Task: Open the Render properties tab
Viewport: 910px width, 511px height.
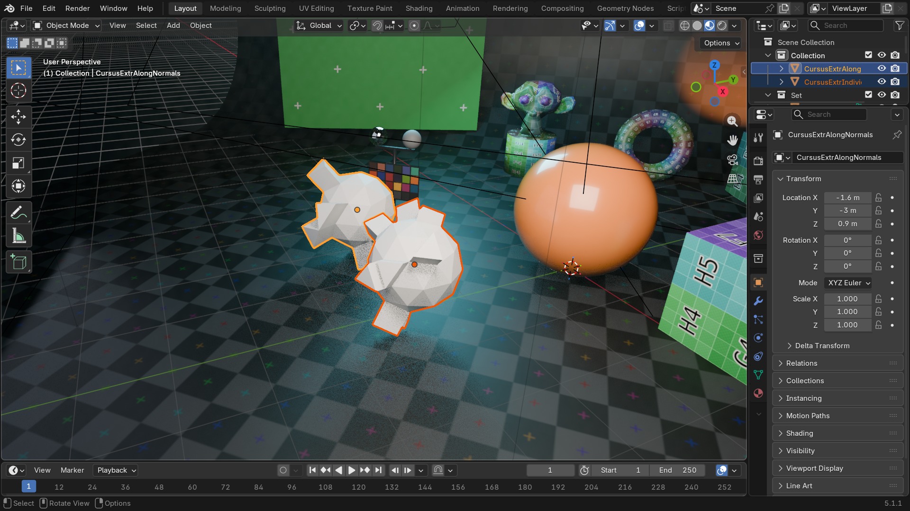Action: pos(758,161)
